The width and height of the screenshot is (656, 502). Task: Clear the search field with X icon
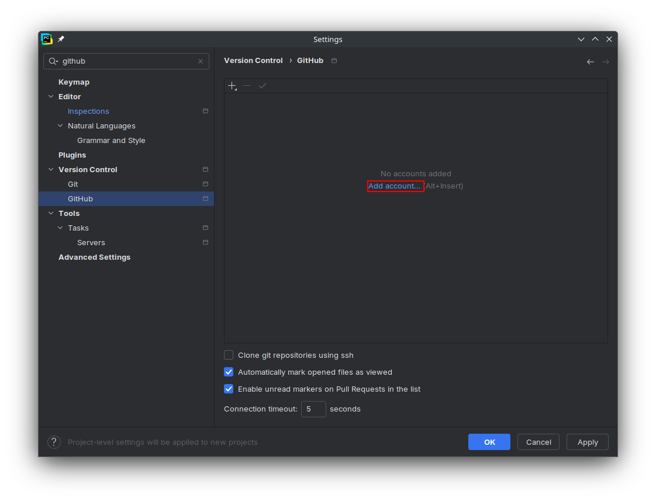[201, 61]
